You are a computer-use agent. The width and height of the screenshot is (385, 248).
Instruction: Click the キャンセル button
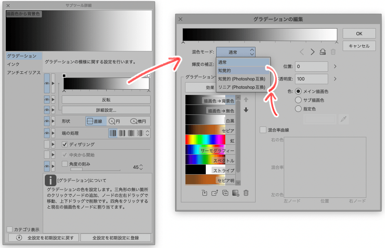pos(359,46)
